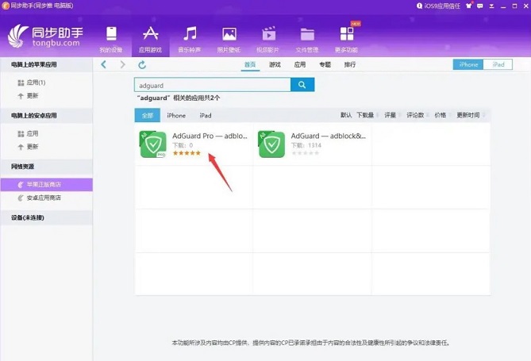
Task: Go back with the left arrow
Action: click(104, 64)
